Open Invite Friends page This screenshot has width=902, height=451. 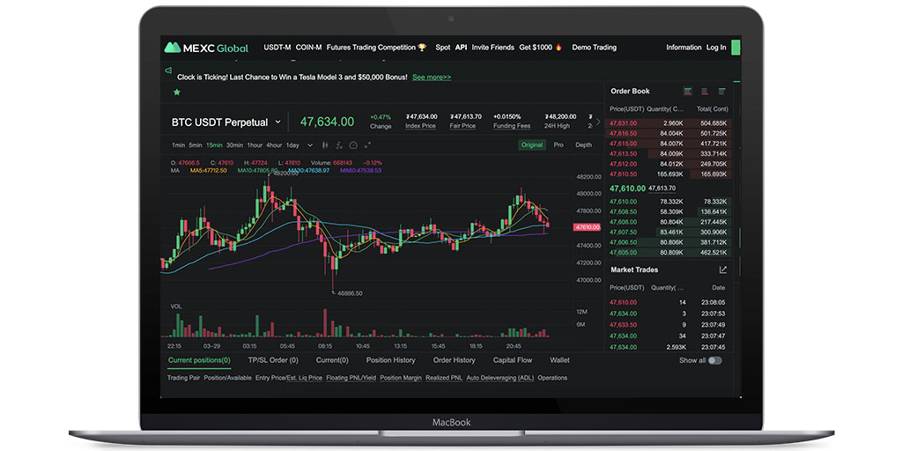click(493, 48)
